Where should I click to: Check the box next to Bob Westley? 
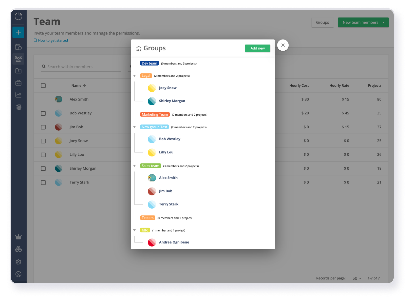(43, 113)
